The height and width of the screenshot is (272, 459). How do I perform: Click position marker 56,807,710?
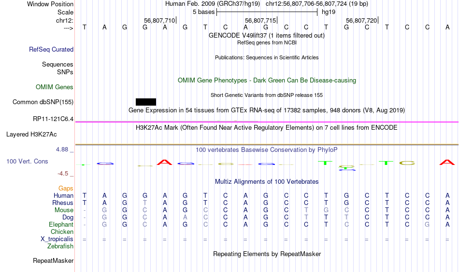[x=160, y=20]
